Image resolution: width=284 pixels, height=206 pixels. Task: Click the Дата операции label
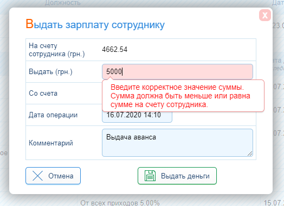point(53,115)
